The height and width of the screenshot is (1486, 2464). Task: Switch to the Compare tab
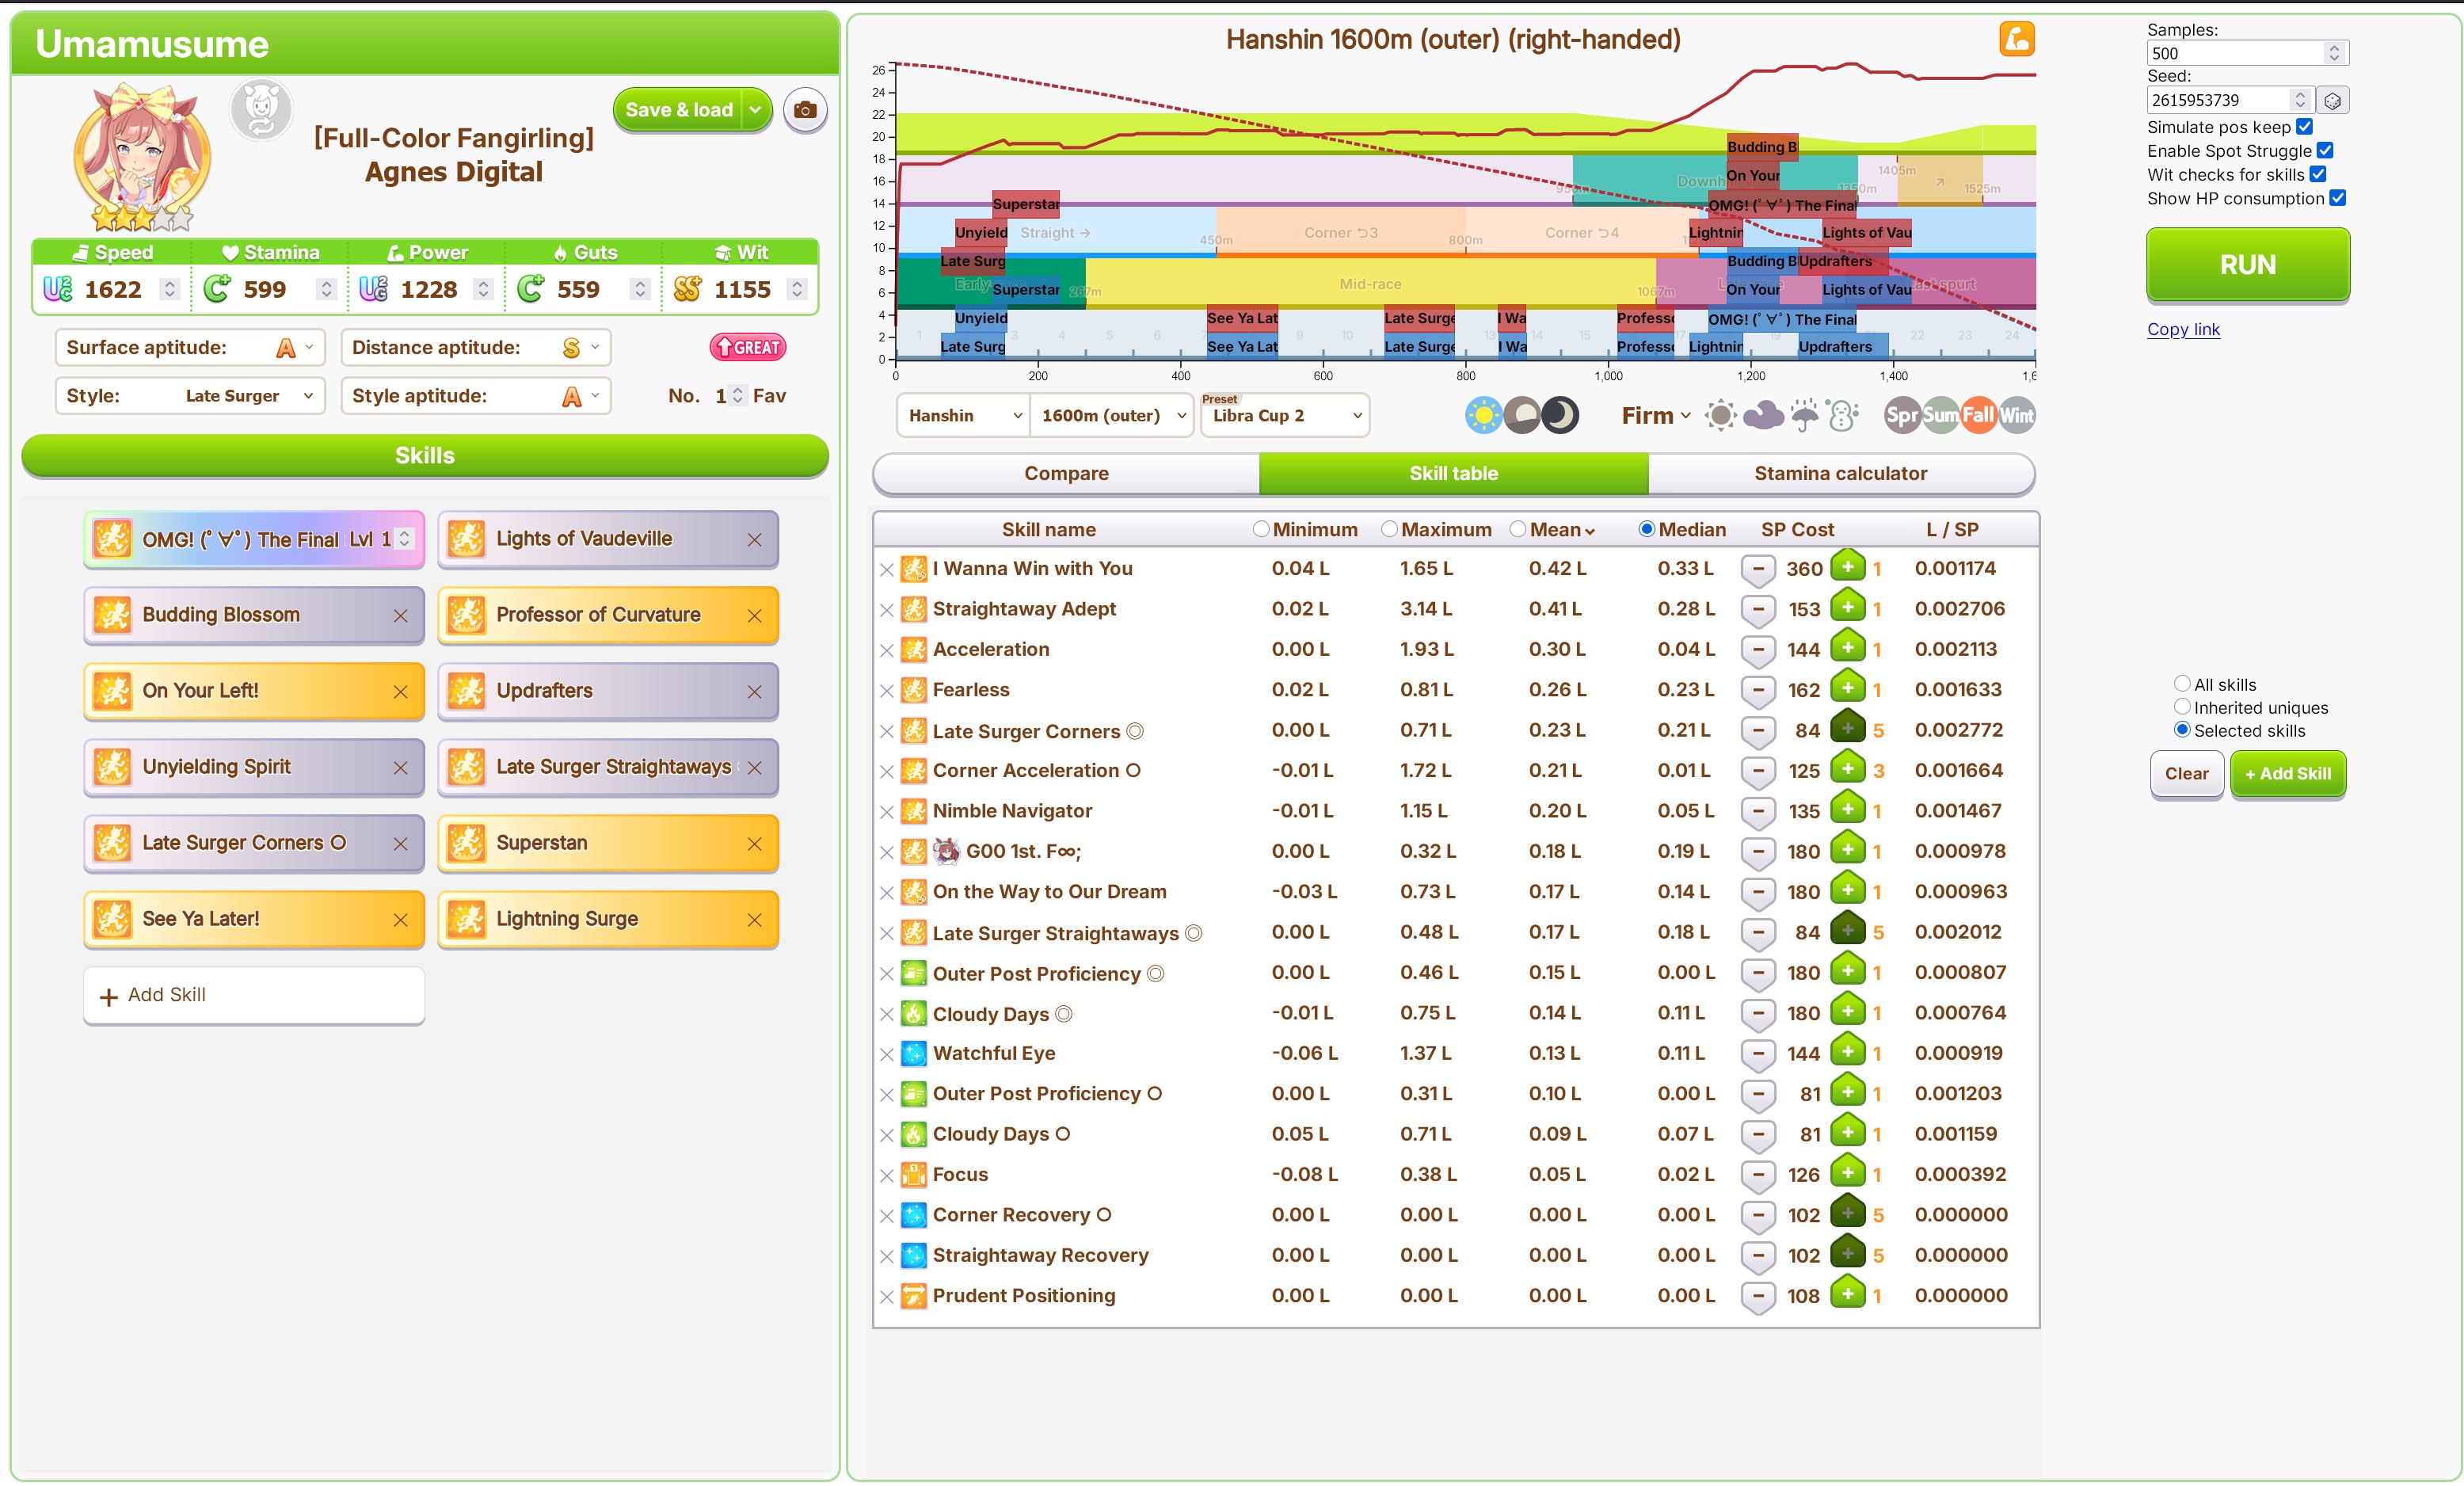point(1066,473)
